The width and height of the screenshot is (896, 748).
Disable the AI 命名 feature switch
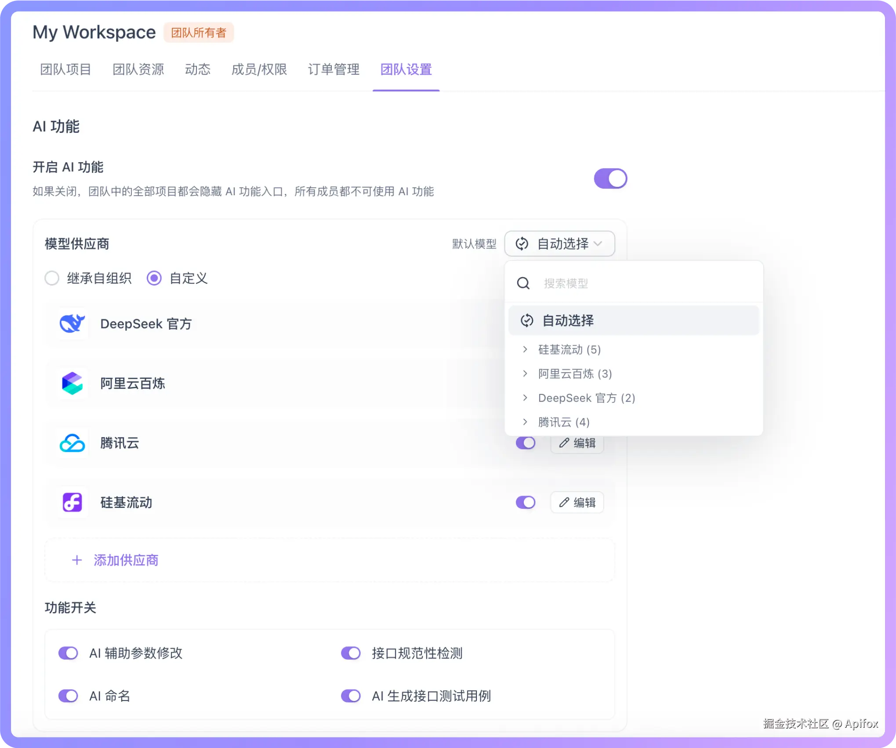pyautogui.click(x=68, y=696)
